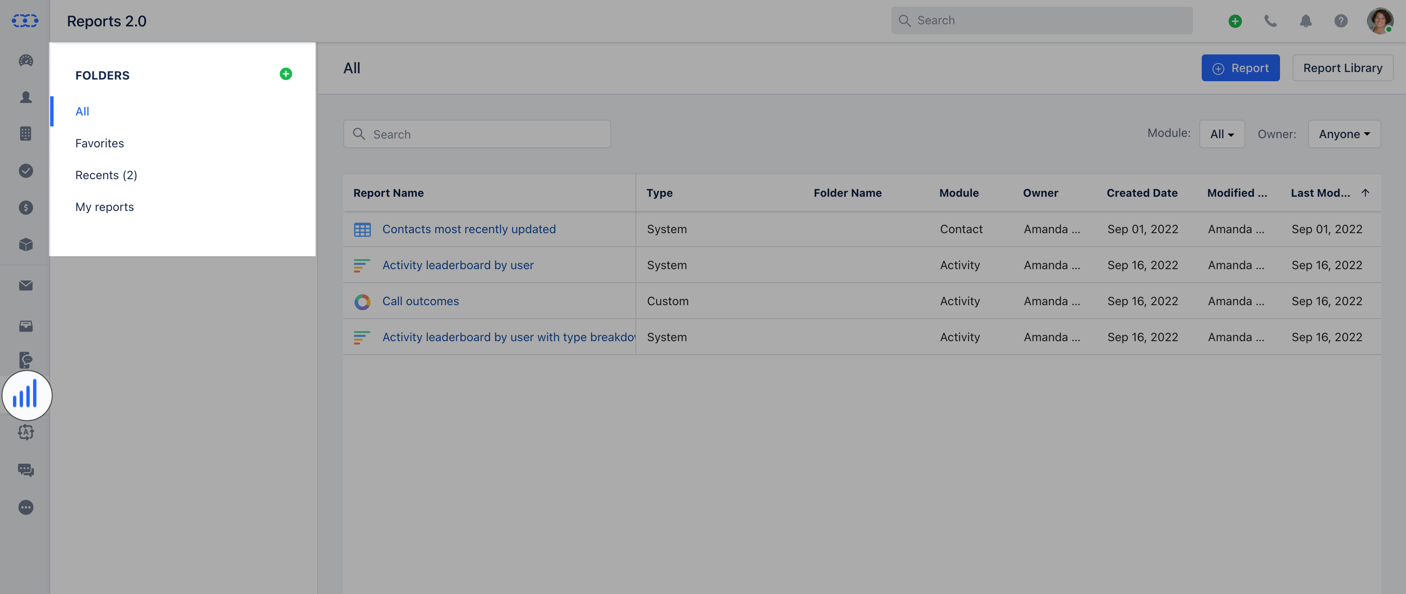Sort by Created Date column header
This screenshot has height=594, width=1406.
(1142, 193)
